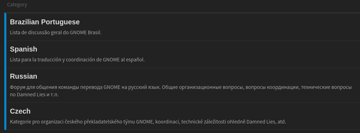Click 'GNOME' in the Spanish description
The height and width of the screenshot is (133, 360).
point(111,60)
